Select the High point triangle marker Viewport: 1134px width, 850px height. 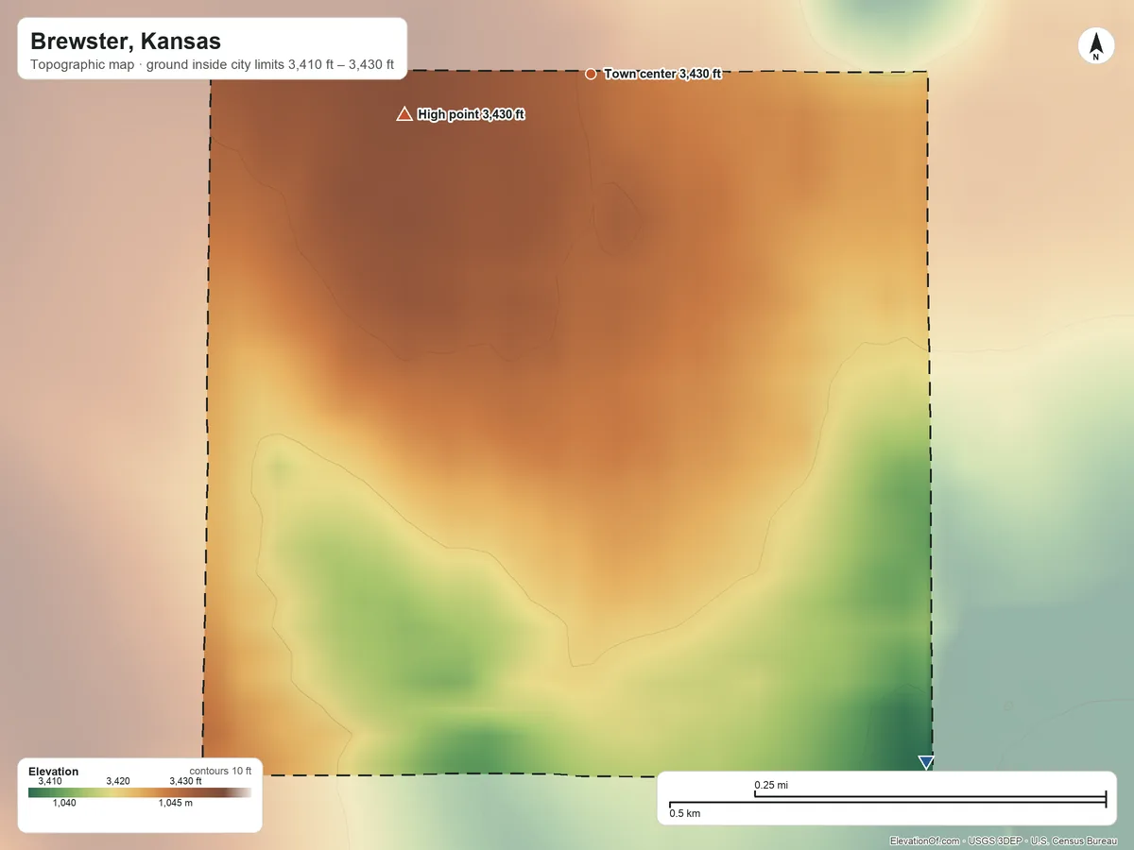(x=404, y=114)
